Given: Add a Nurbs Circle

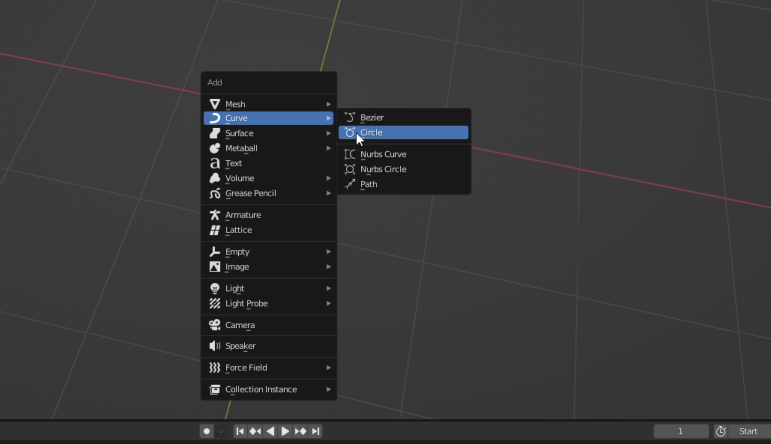Looking at the screenshot, I should tap(403, 169).
